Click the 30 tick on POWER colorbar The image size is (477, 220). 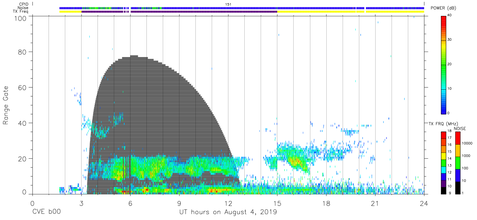(449, 40)
